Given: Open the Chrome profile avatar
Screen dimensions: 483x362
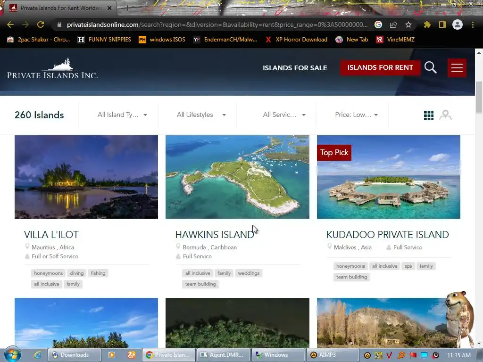Looking at the screenshot, I should [x=458, y=25].
